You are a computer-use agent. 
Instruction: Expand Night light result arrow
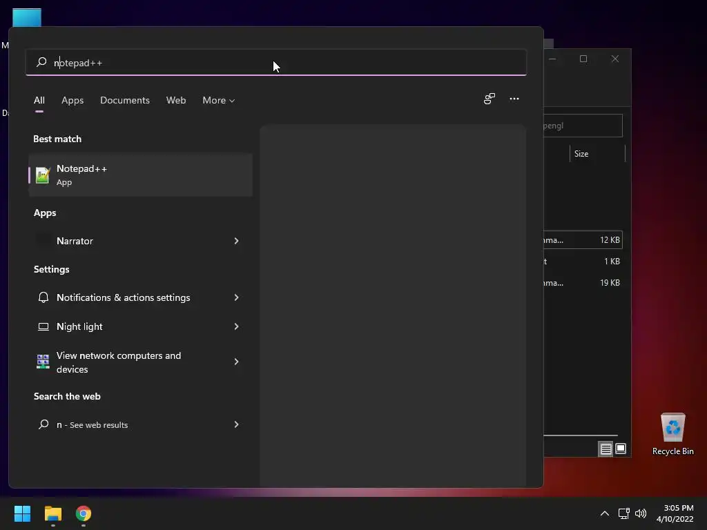coord(236,326)
